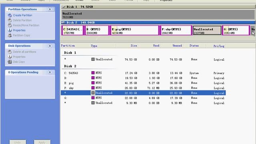This screenshot has height=144, width=256.
Task: Select the 'F: sky' partition row
Action: tap(143, 88)
